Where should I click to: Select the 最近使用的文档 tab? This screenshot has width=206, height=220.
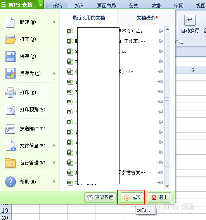click(x=88, y=18)
